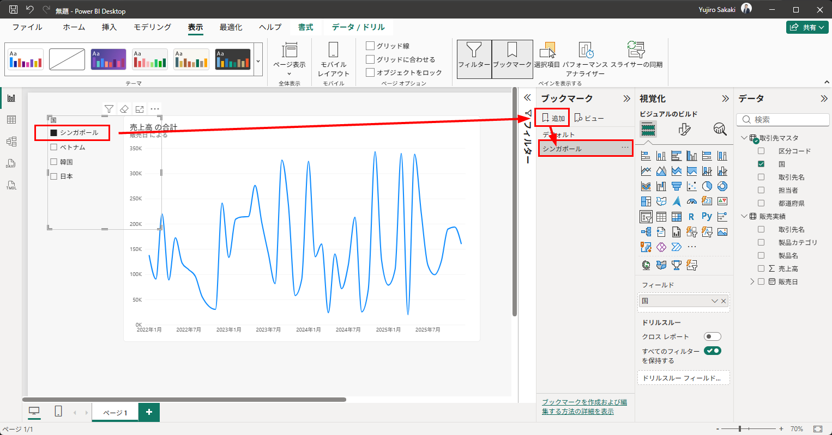
Task: Select the pie chart visual
Action: (x=707, y=186)
